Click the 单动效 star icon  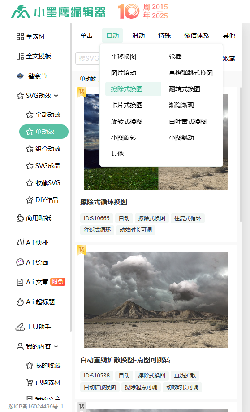click(x=30, y=132)
